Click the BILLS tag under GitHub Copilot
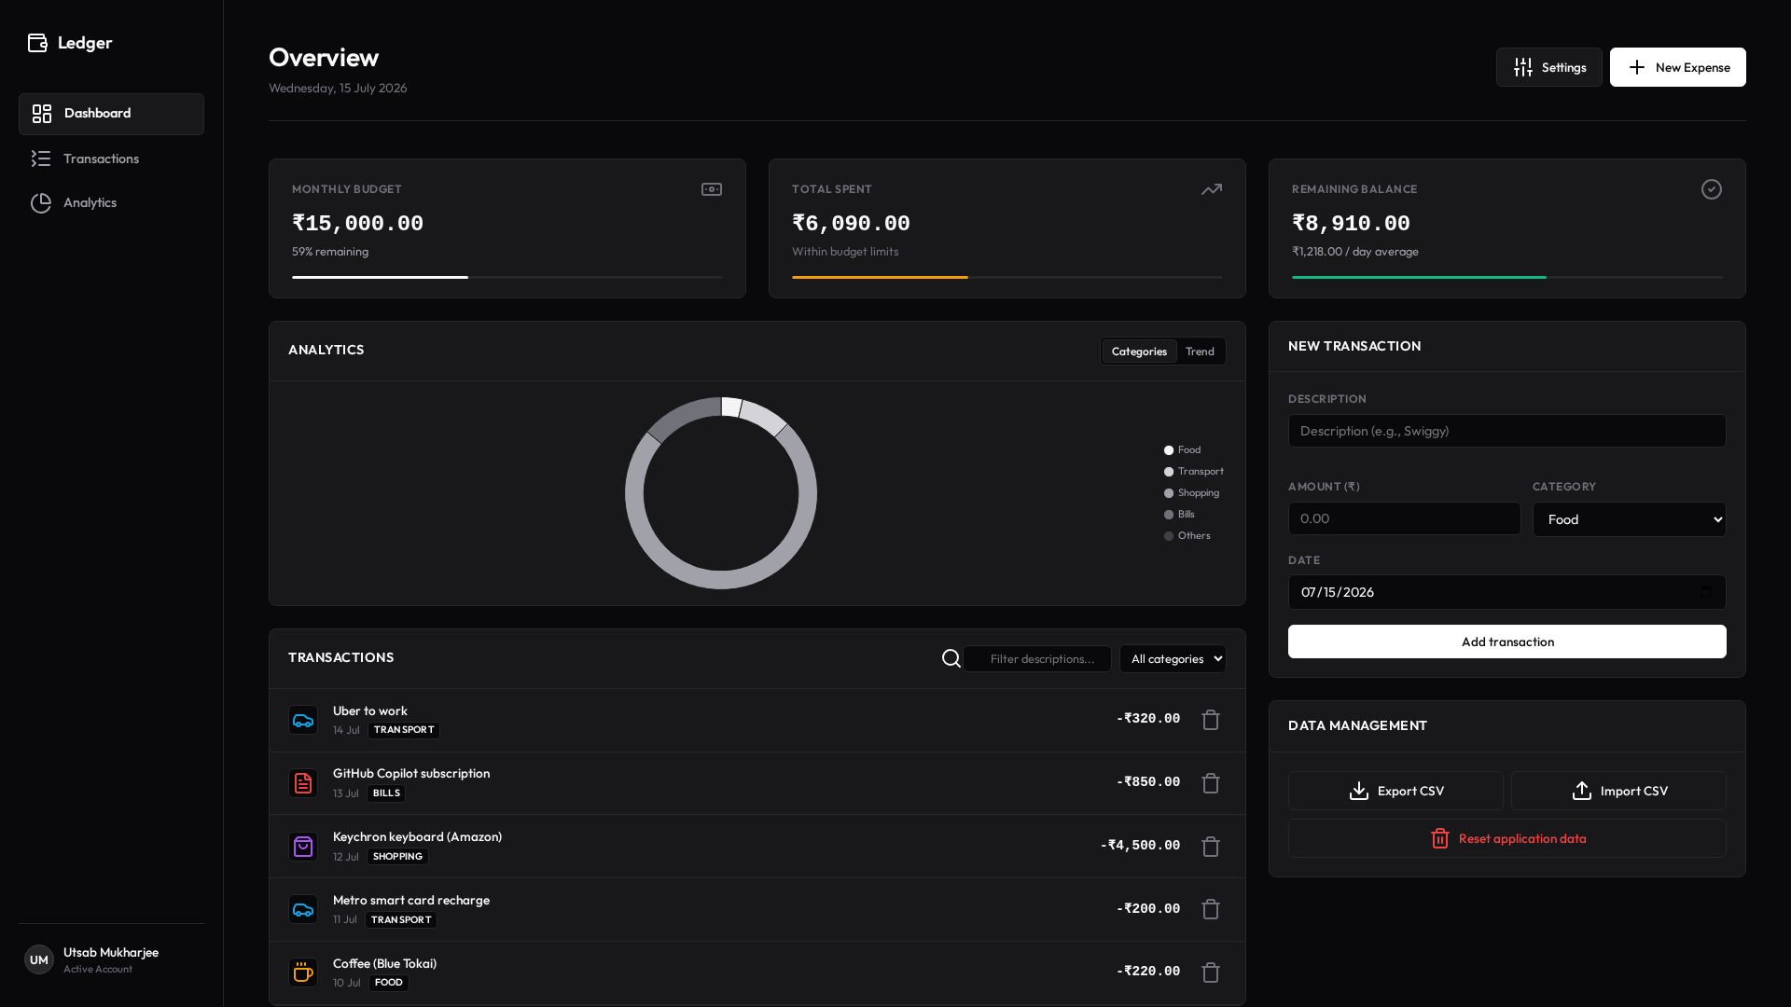Image resolution: width=1791 pixels, height=1007 pixels. (386, 793)
